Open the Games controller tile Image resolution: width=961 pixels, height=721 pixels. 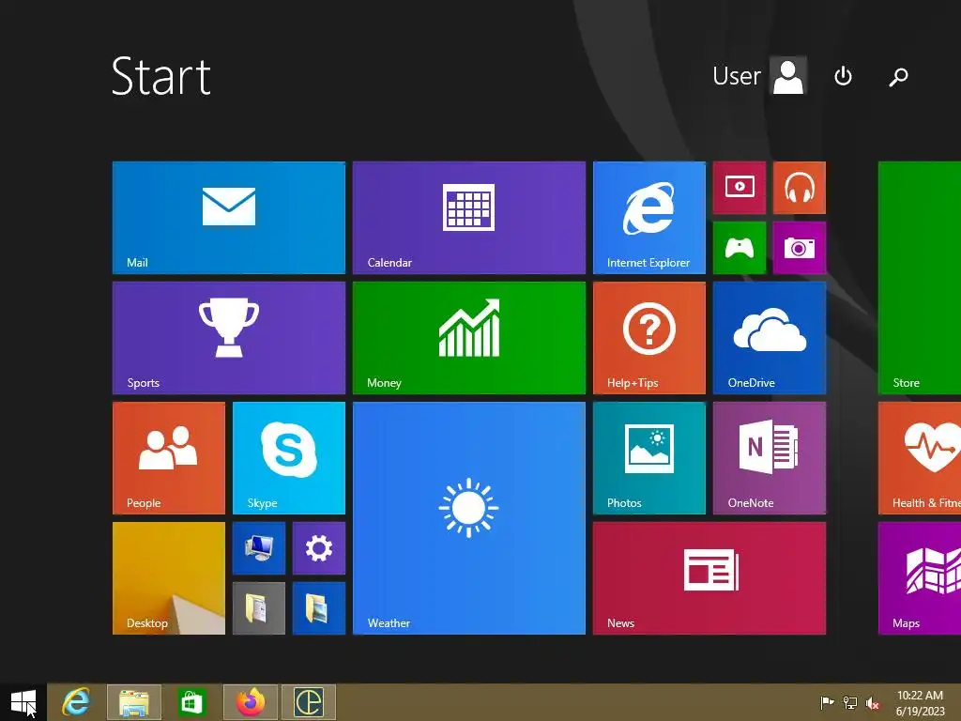(x=740, y=248)
